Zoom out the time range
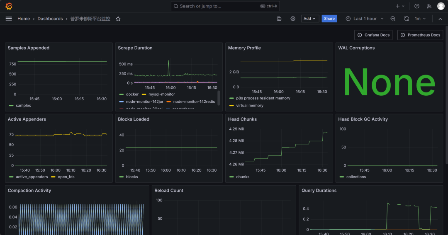This screenshot has width=448, height=235. point(393,19)
